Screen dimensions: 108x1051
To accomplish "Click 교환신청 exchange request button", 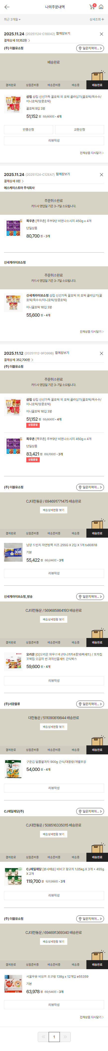I will tap(79, 130).
